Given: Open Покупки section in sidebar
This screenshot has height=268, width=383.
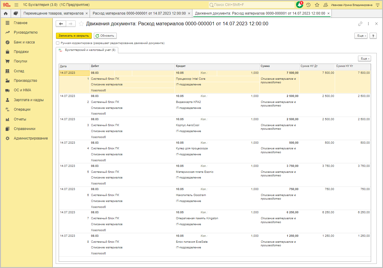Looking at the screenshot, I should (x=21, y=61).
